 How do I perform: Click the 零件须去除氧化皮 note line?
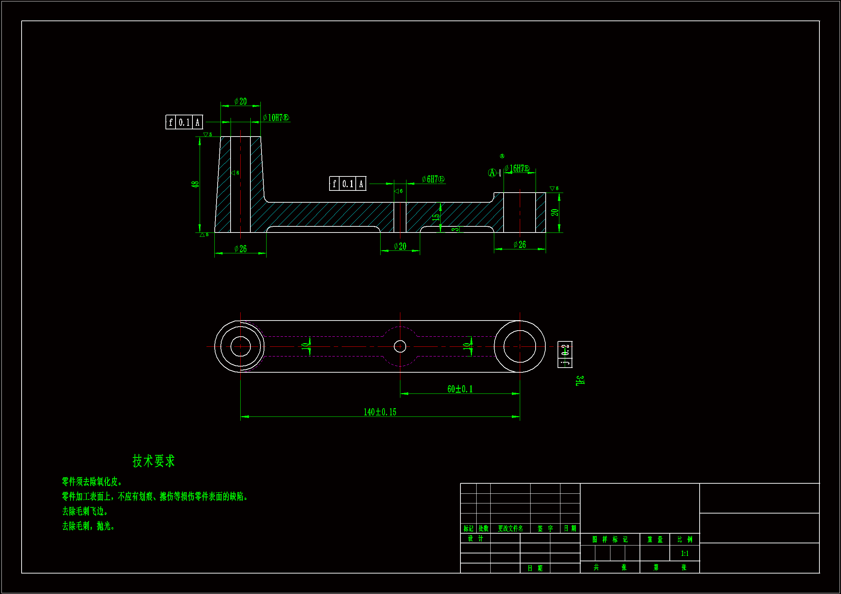(92, 482)
